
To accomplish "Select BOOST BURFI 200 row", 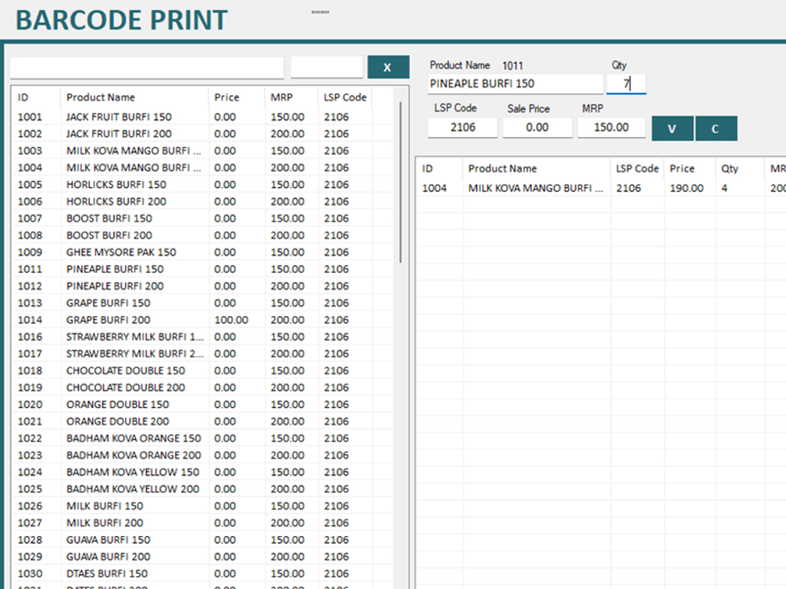I will tap(202, 235).
